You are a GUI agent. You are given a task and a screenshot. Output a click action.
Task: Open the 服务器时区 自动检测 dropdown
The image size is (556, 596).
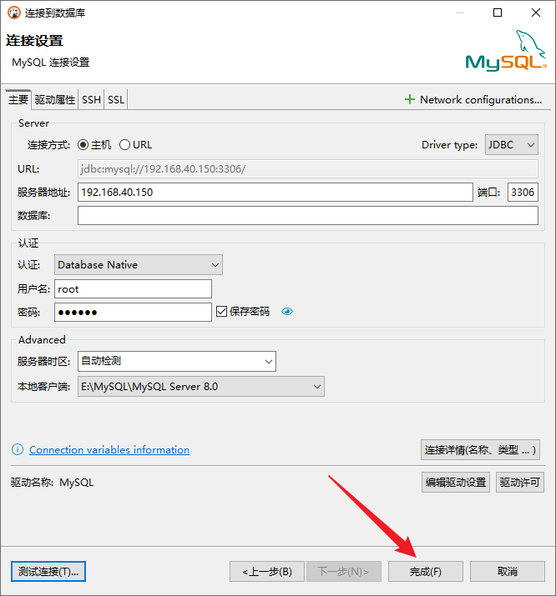176,362
